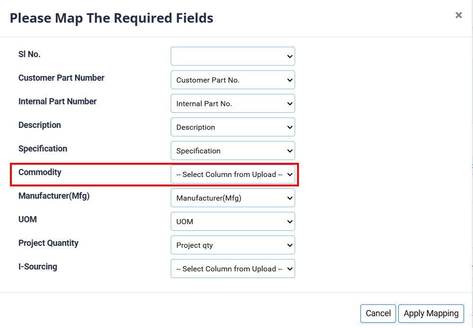Expand the Manufacturer(Mfg) mapping dropdown
Image resolution: width=473 pixels, height=328 pixels.
pos(233,198)
